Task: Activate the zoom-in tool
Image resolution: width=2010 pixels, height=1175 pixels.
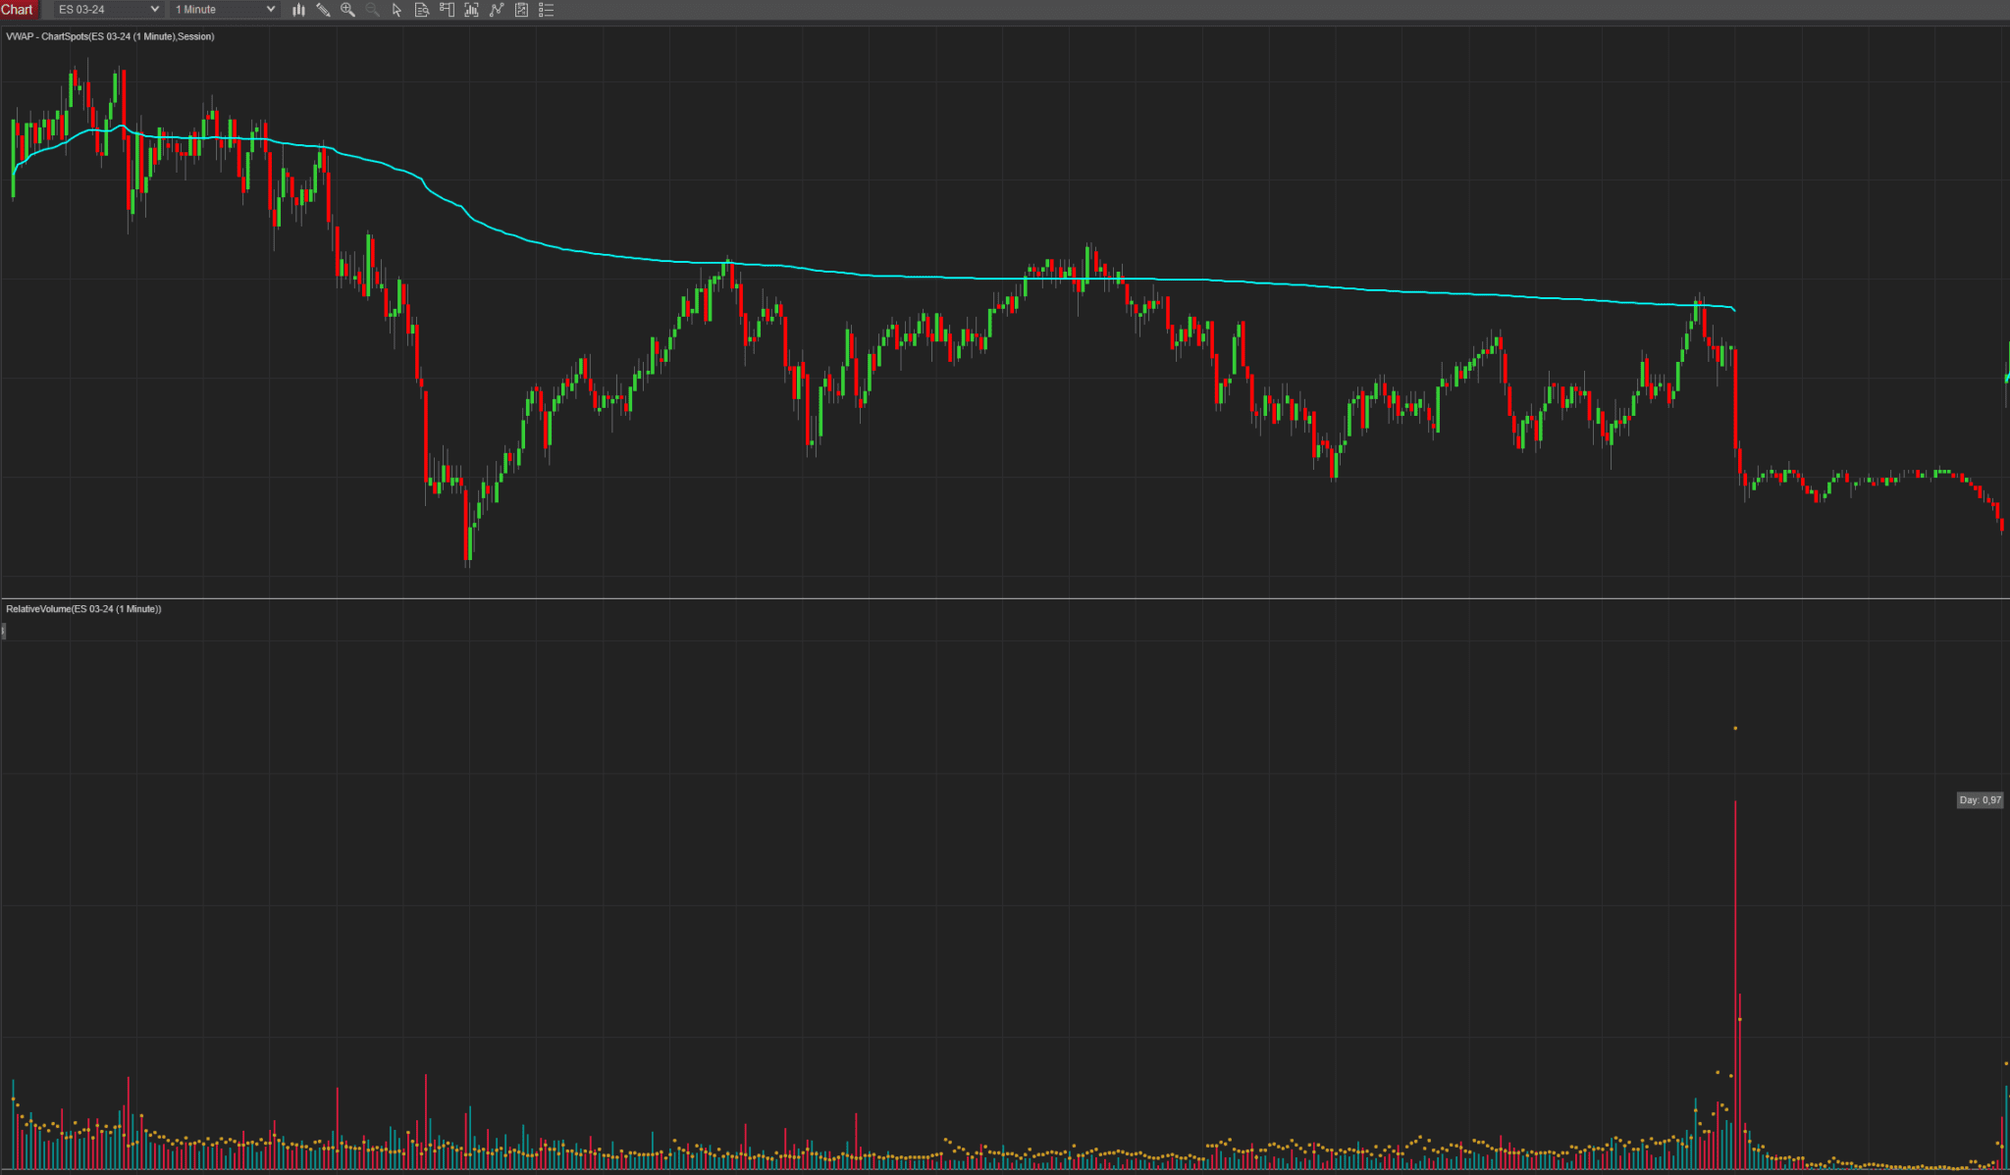Action: pyautogui.click(x=347, y=9)
